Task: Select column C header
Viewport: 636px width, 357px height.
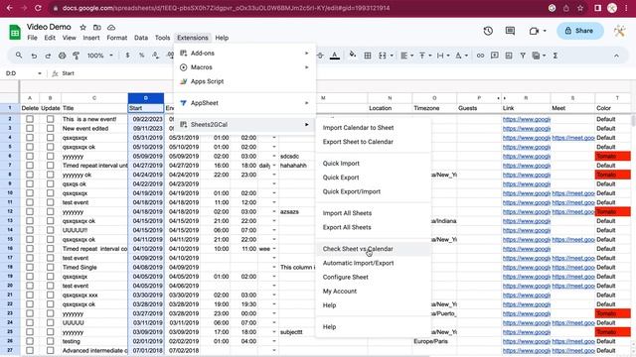Action: pyautogui.click(x=94, y=98)
